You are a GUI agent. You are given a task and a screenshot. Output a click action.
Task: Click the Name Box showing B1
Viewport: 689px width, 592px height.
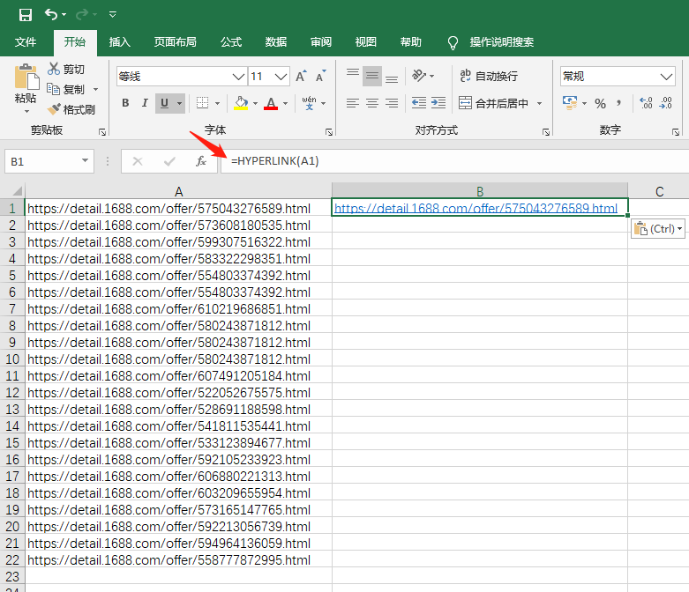[49, 161]
